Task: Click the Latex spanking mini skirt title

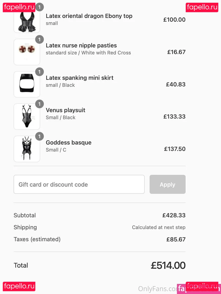Action: click(x=79, y=78)
